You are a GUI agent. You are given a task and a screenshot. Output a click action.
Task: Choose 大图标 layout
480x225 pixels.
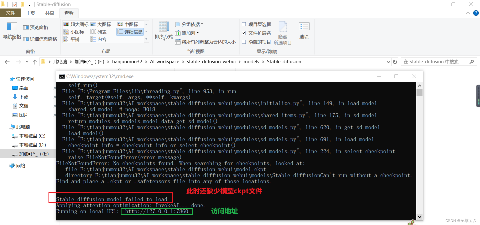tap(101, 24)
